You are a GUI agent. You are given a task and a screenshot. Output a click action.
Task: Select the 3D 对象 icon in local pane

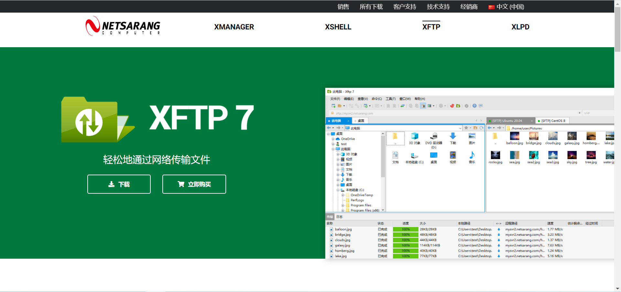(414, 138)
